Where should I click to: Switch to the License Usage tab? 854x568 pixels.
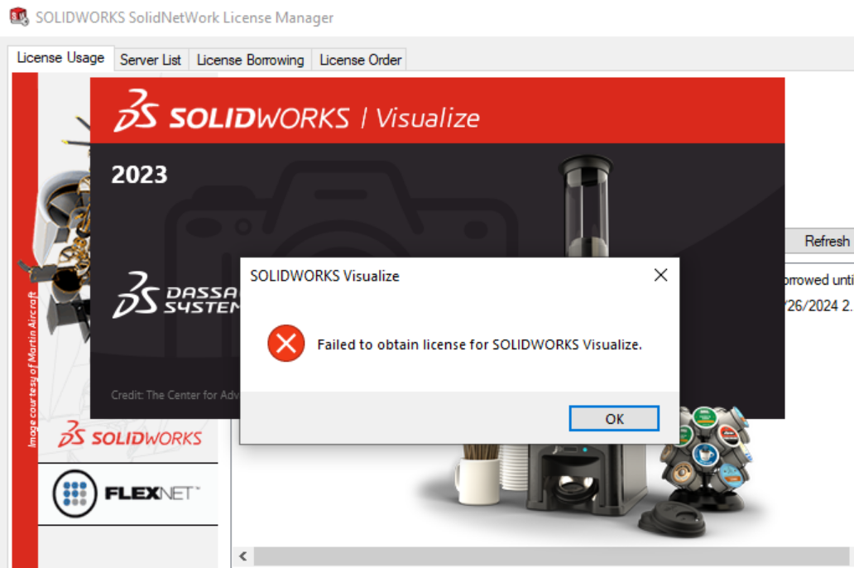(60, 58)
